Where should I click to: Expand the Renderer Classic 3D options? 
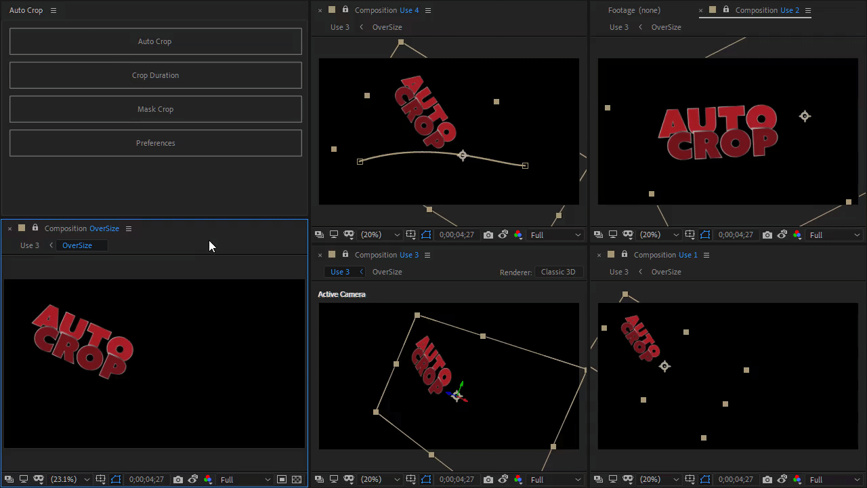coord(558,272)
